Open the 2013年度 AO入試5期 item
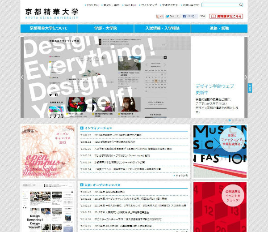This screenshot has height=232, width=268. [x=123, y=226]
